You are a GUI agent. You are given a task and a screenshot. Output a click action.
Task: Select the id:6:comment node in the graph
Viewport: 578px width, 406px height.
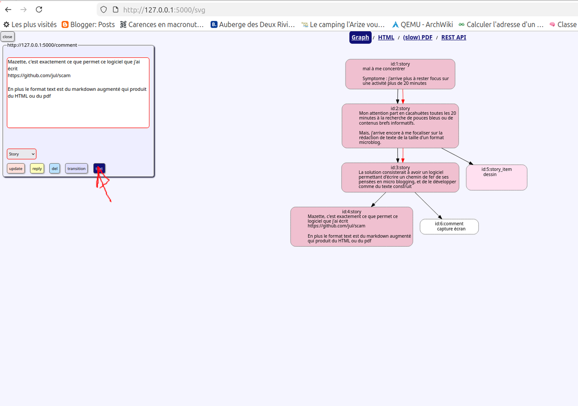point(449,226)
